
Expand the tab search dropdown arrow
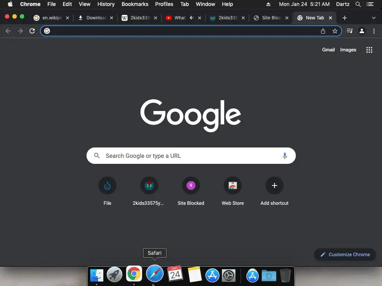373,18
